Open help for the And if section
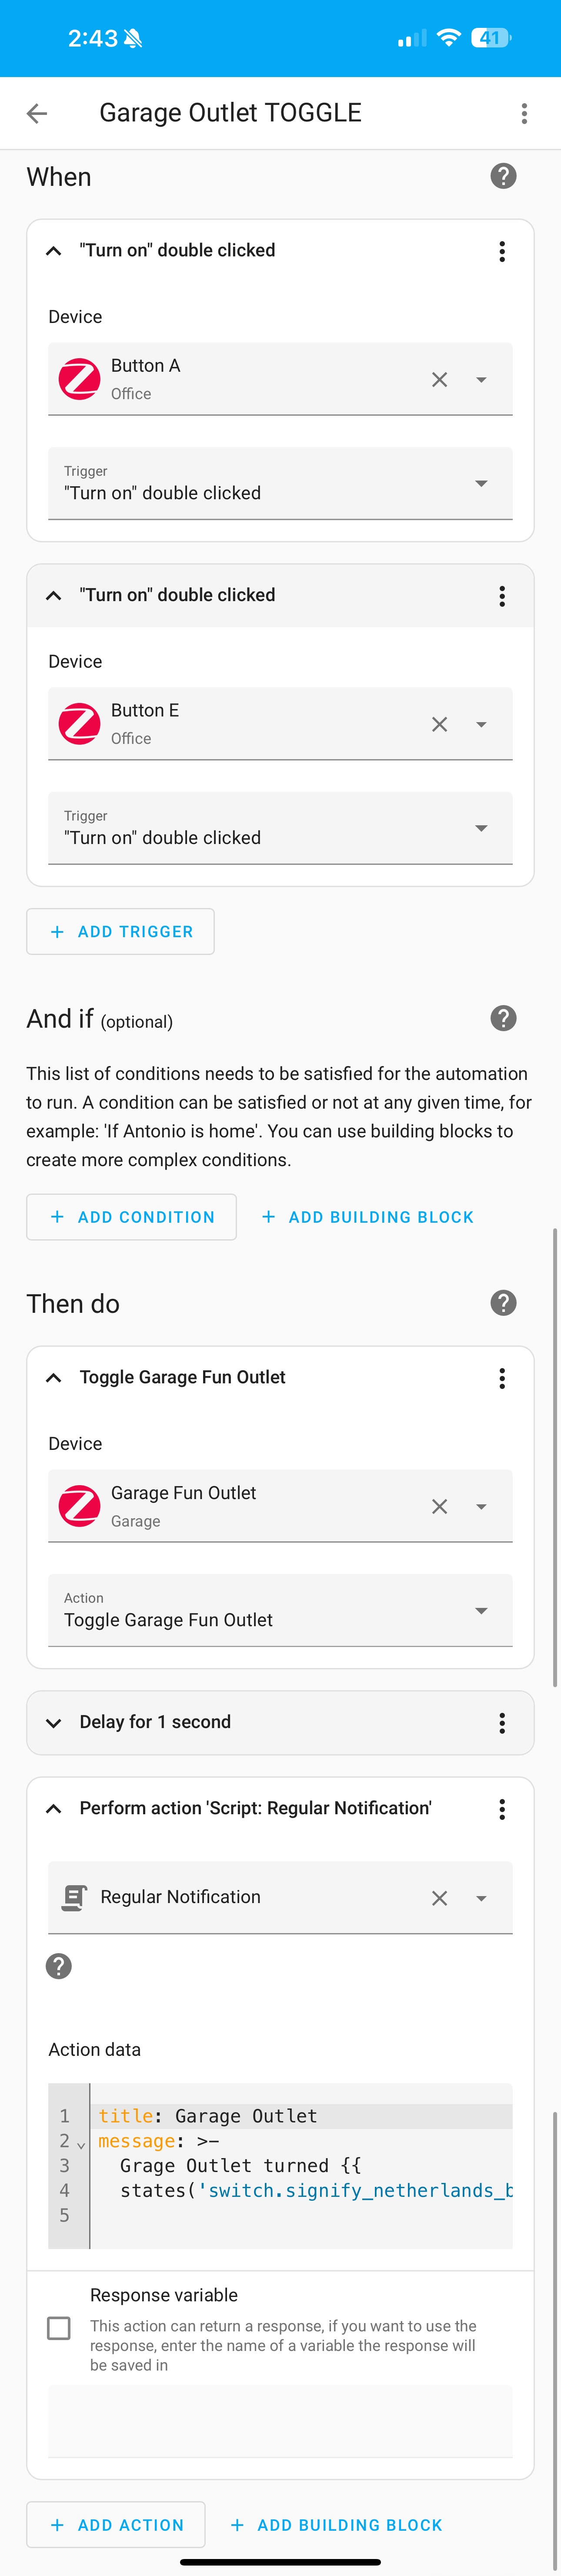The height and width of the screenshot is (2576, 561). point(503,1018)
